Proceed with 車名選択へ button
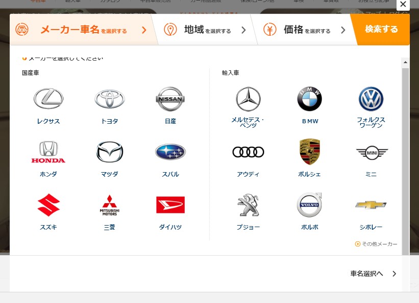419x303 pixels. tap(373, 273)
